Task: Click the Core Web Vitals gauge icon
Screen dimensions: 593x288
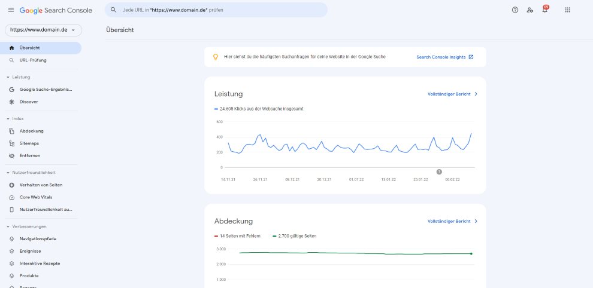Action: 12,197
